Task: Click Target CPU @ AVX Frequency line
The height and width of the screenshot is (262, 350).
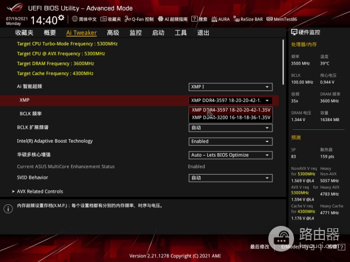Action: (61, 54)
